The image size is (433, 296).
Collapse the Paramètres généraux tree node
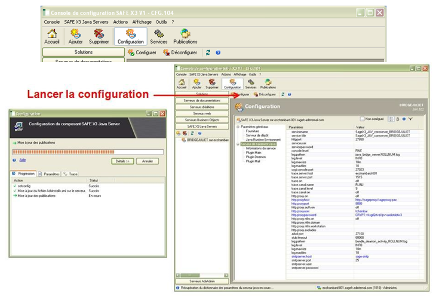point(238,127)
